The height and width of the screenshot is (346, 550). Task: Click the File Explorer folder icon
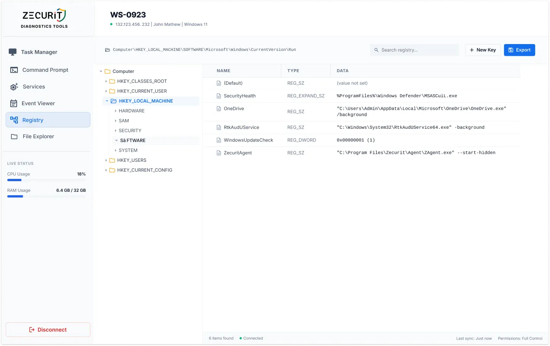(13, 136)
